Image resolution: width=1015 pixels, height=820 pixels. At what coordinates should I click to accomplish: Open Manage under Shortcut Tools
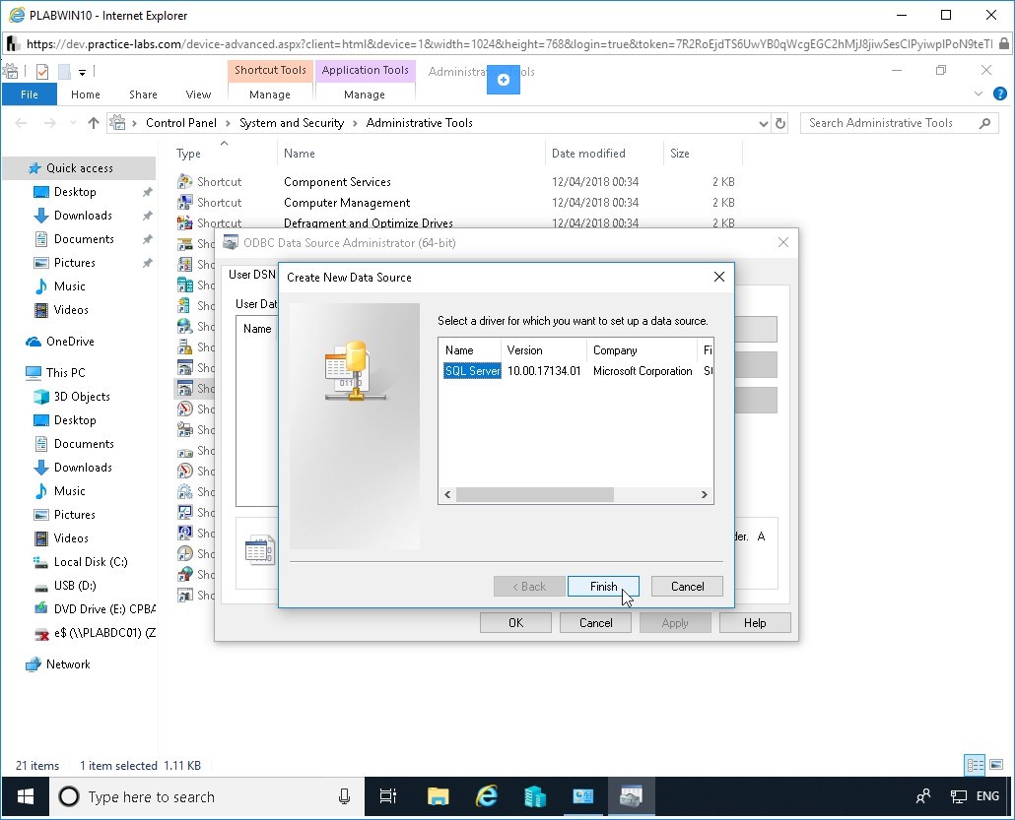pos(270,95)
